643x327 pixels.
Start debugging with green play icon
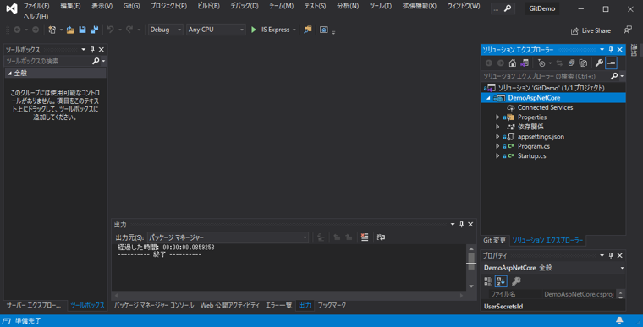[254, 30]
